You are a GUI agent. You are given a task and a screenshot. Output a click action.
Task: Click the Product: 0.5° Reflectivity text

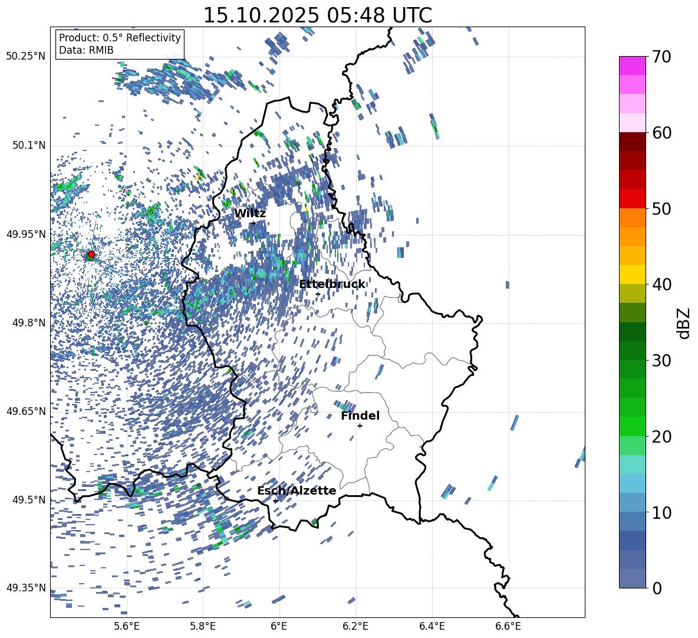[120, 37]
